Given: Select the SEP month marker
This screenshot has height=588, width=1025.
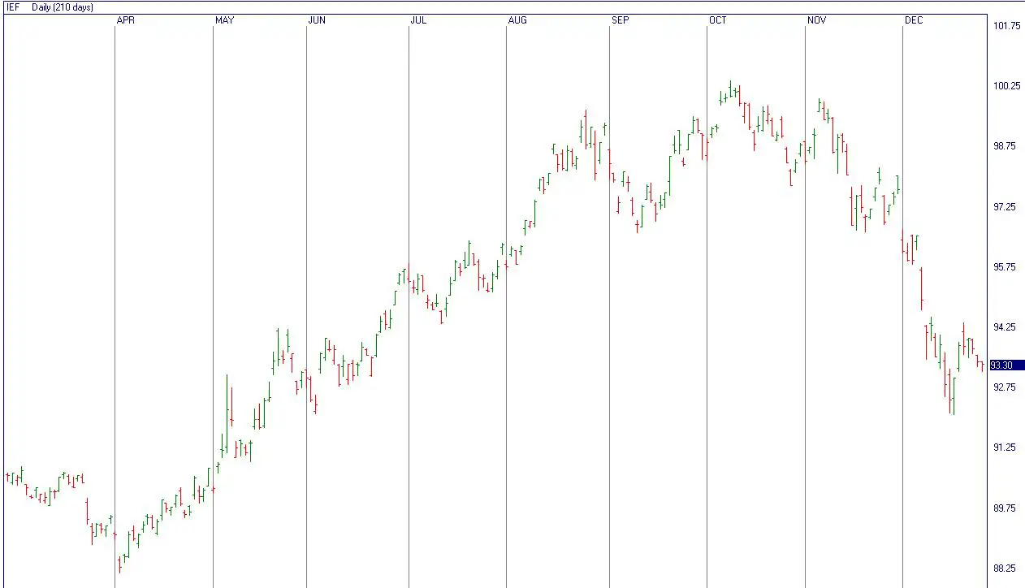Looking at the screenshot, I should [x=620, y=20].
